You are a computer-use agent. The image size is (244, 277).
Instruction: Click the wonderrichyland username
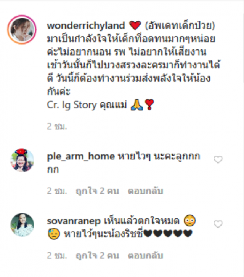pyautogui.click(x=86, y=25)
